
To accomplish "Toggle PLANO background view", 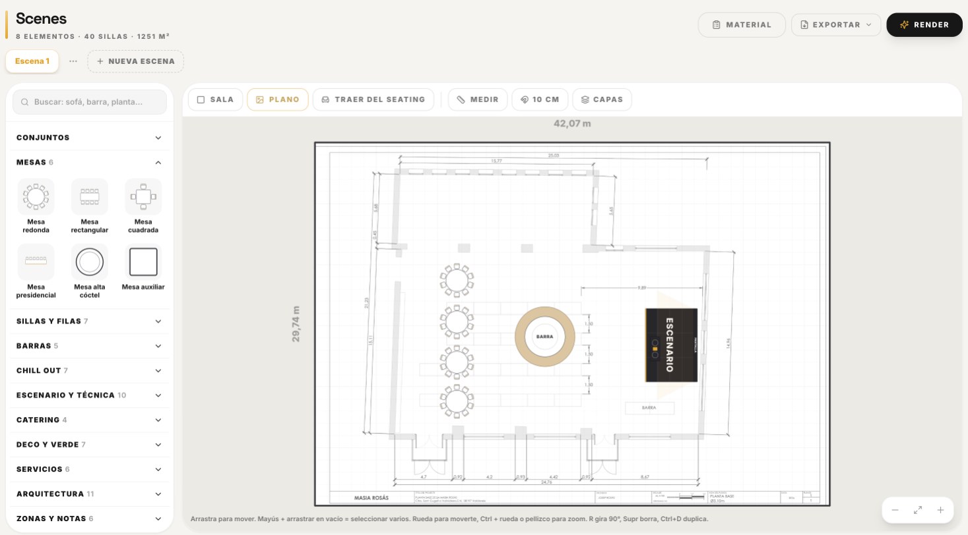I will point(278,99).
